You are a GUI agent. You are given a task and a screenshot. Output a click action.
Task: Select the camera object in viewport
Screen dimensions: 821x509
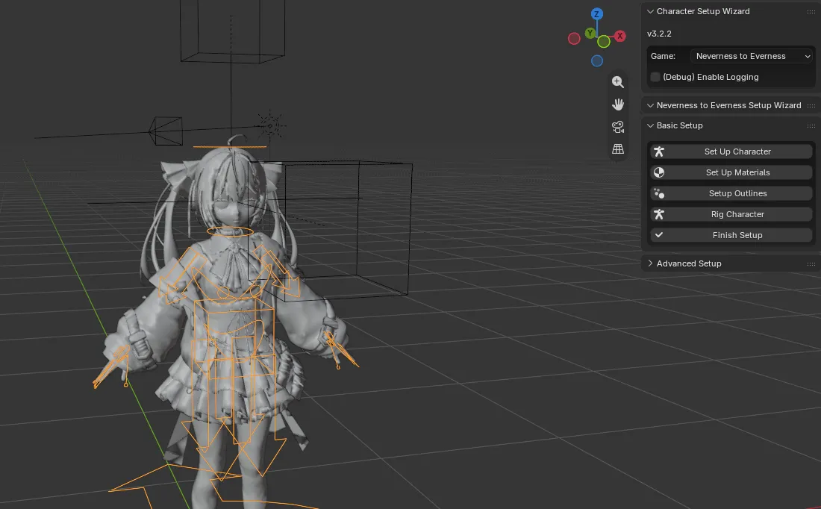click(x=166, y=131)
